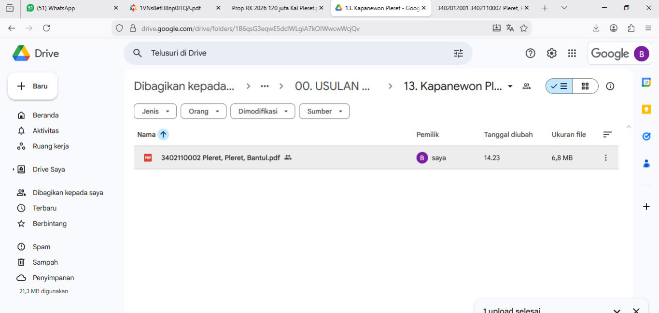Click the Help question mark icon

[x=530, y=53]
